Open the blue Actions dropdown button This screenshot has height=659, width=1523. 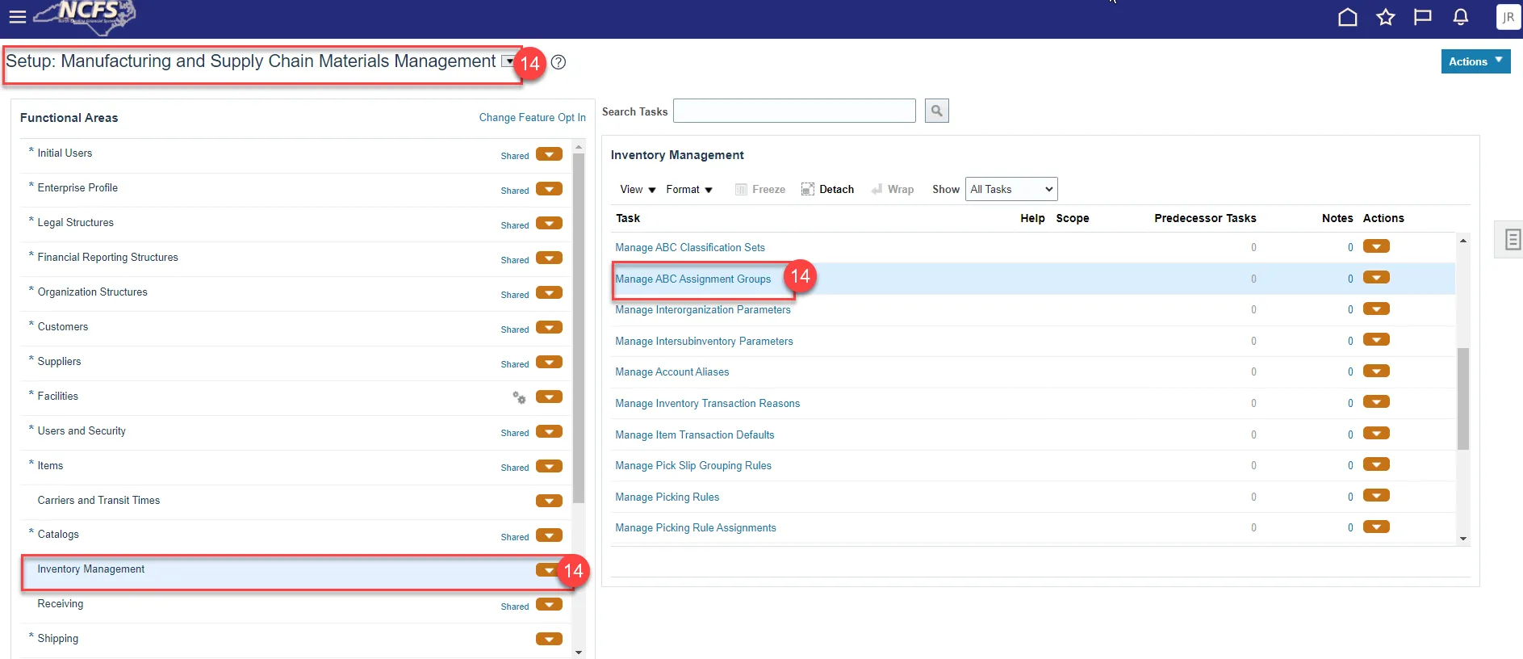coord(1475,61)
